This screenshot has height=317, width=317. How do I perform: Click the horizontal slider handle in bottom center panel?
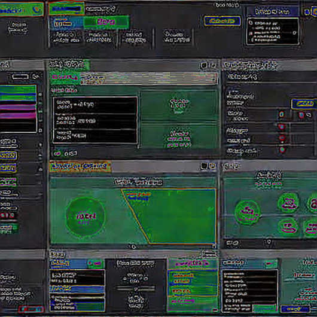click(136, 288)
